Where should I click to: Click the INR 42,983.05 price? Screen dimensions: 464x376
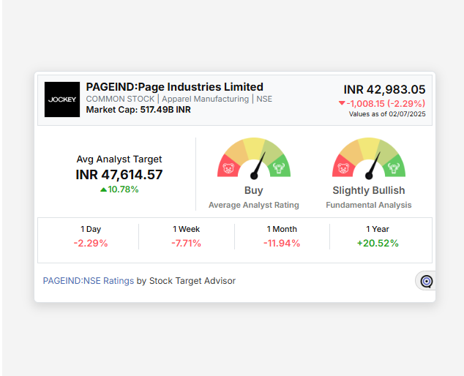coord(384,89)
